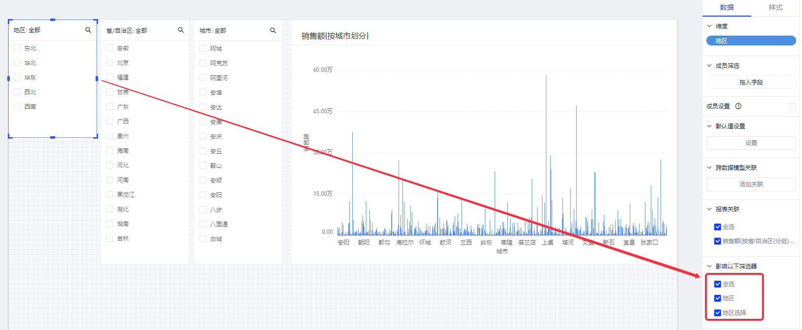Uncheck 全选 under 影响以下筛选器
802x330 pixels.
click(718, 284)
